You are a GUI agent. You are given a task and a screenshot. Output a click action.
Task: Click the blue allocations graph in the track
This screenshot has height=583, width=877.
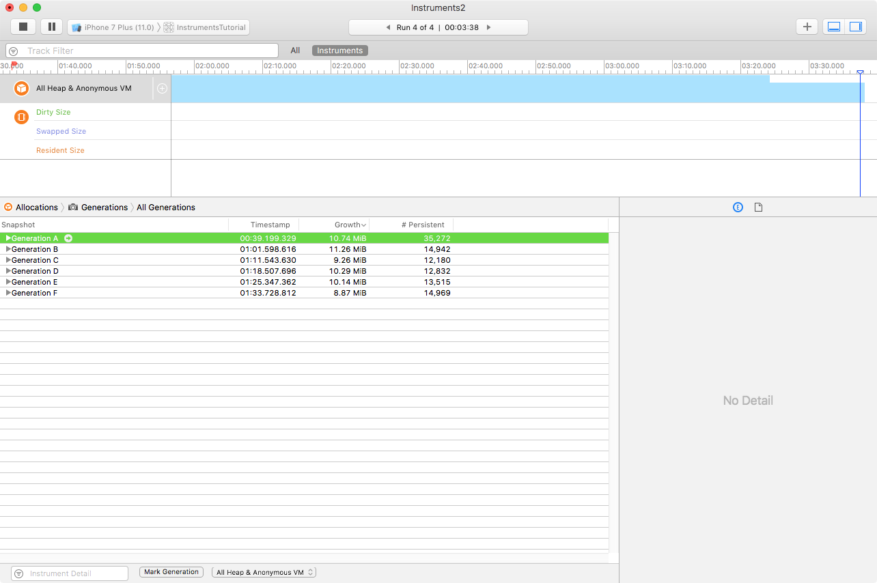point(518,89)
